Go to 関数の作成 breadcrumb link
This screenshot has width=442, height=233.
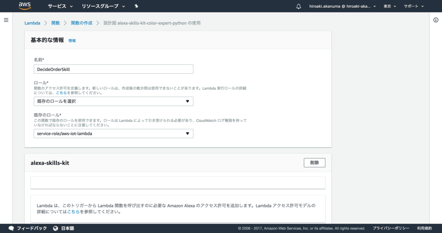pos(82,23)
